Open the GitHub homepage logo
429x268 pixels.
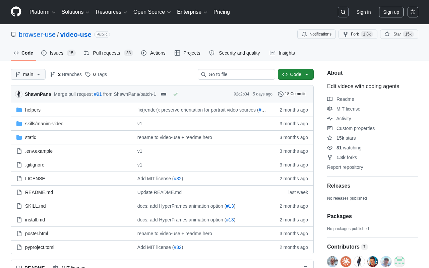[16, 12]
